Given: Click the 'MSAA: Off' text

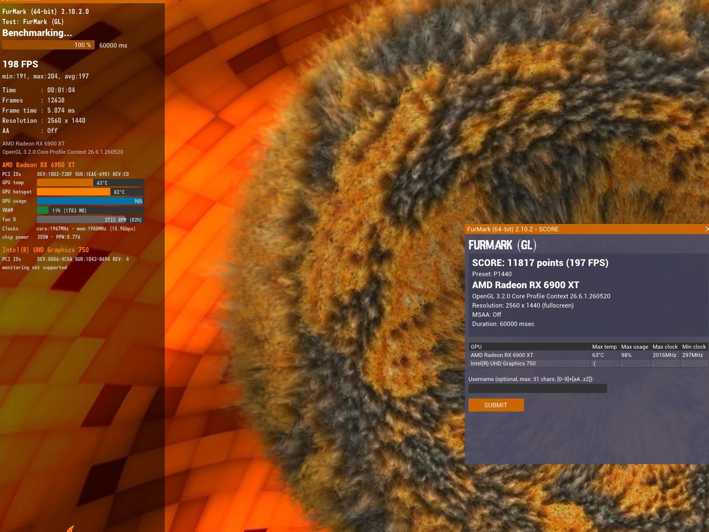Looking at the screenshot, I should pos(487,314).
